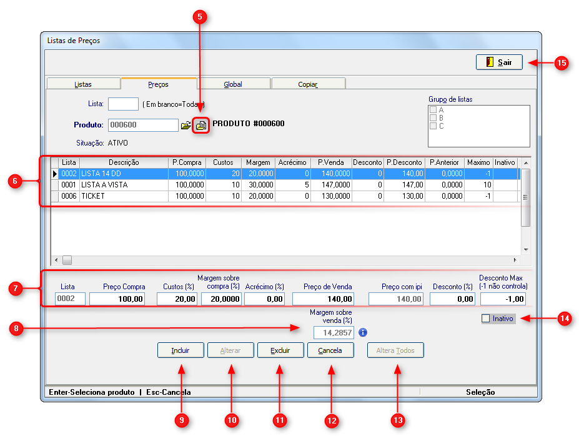
Task: Click the Maximo column header
Action: click(x=478, y=162)
